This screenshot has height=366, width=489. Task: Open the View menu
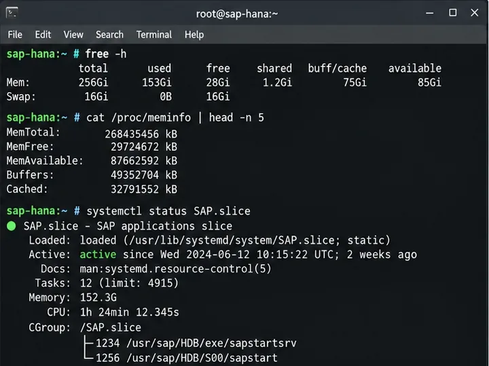(73, 35)
